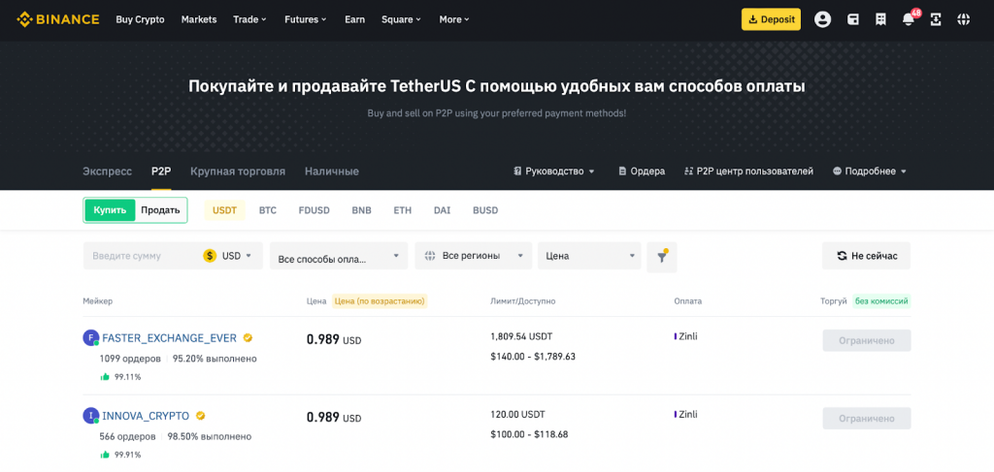
Task: Open the Binance logo home link
Action: click(57, 19)
